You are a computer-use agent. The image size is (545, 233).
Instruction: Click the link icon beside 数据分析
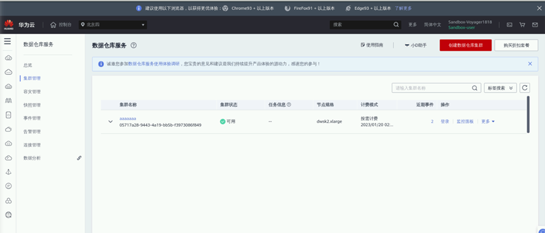click(79, 158)
